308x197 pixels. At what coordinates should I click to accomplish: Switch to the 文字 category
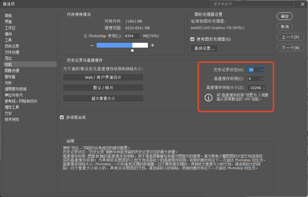[30, 113]
